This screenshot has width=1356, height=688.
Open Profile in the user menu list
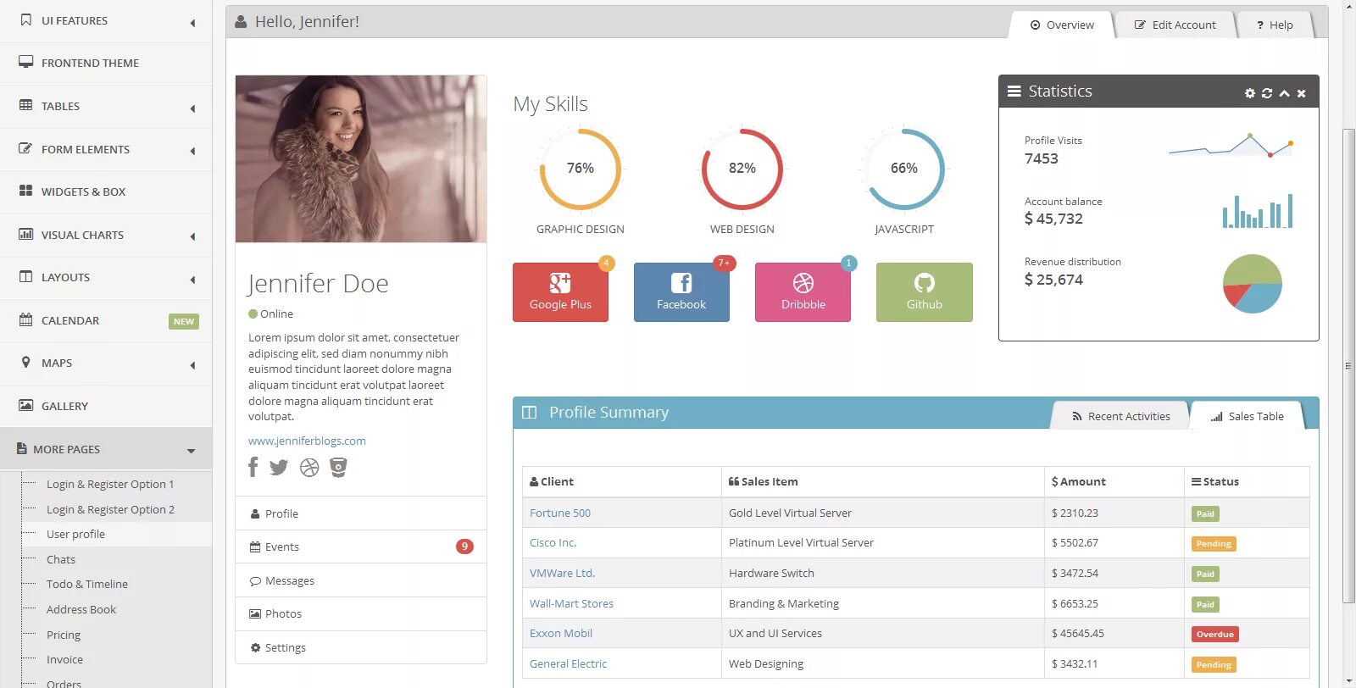[361, 513]
